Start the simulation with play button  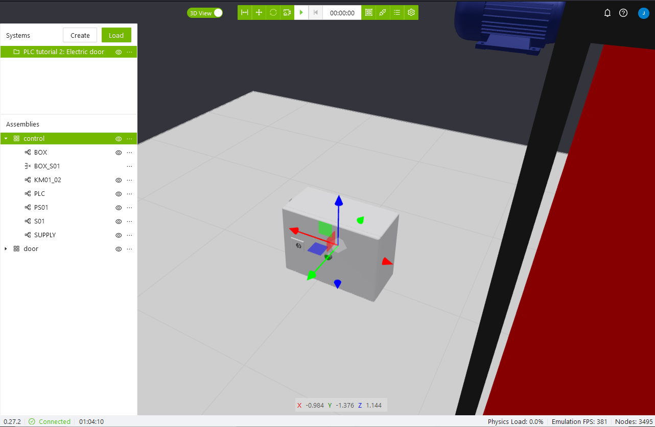(x=301, y=13)
